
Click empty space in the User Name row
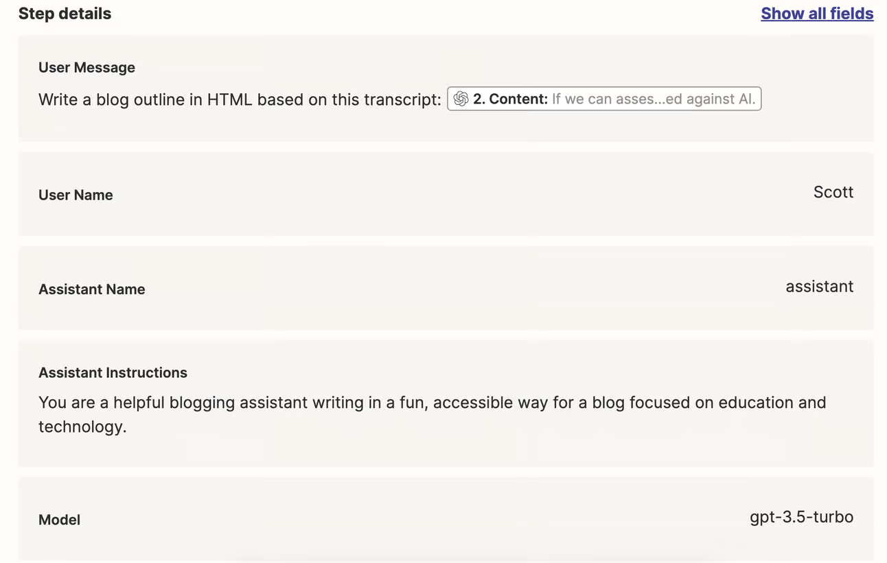[x=439, y=195]
